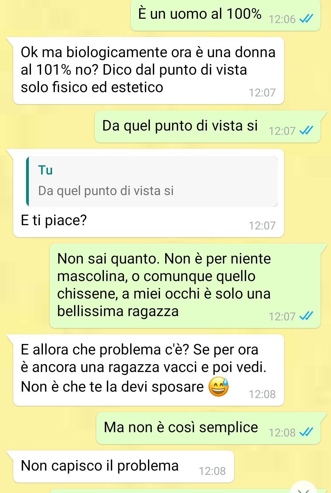Select the "Non sai quanto" message bubble
The height and width of the screenshot is (493, 331).
pos(185,286)
